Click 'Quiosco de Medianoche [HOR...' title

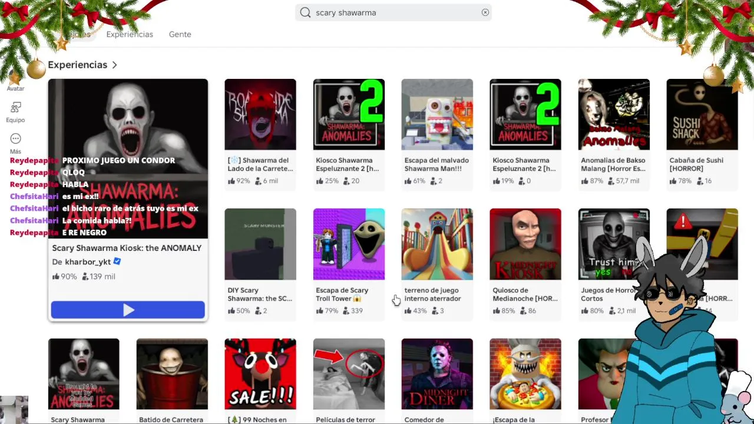(525, 294)
